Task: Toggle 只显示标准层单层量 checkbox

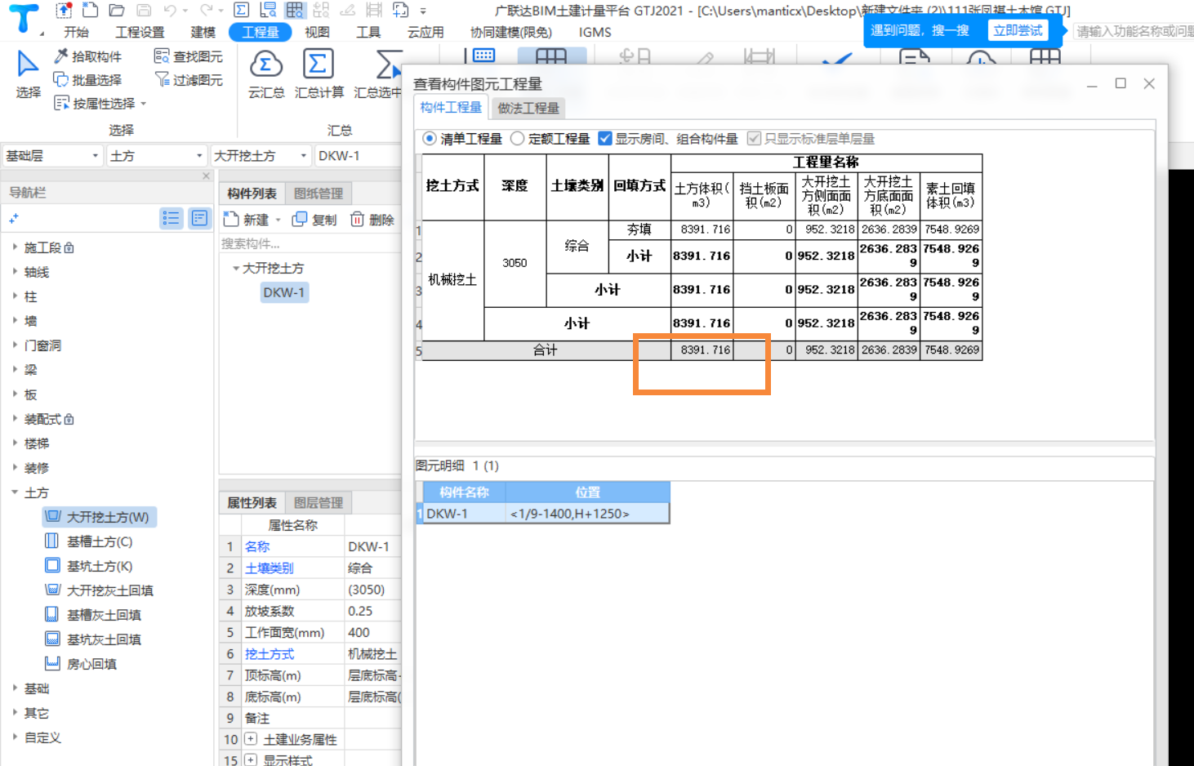Action: [x=754, y=139]
